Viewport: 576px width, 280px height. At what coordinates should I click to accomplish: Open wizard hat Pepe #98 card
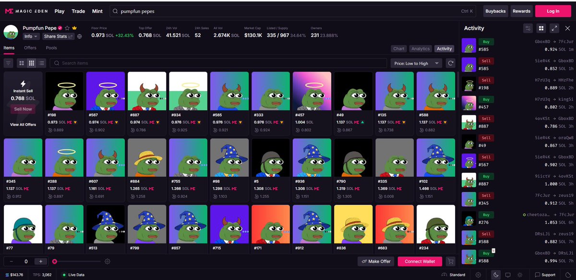(229, 170)
